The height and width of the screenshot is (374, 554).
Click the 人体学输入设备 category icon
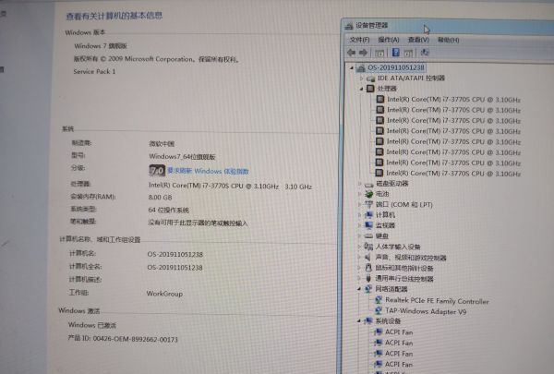coord(368,247)
